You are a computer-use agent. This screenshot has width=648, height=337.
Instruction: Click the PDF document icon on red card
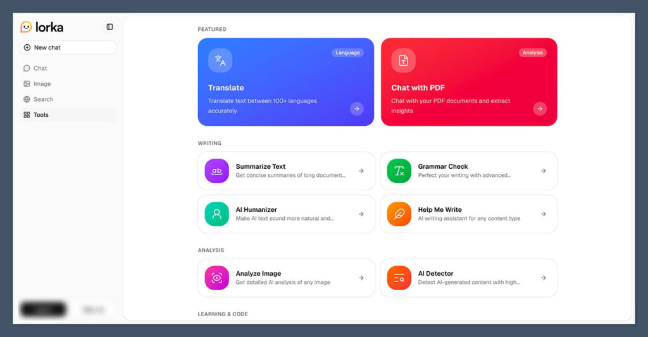click(x=403, y=60)
